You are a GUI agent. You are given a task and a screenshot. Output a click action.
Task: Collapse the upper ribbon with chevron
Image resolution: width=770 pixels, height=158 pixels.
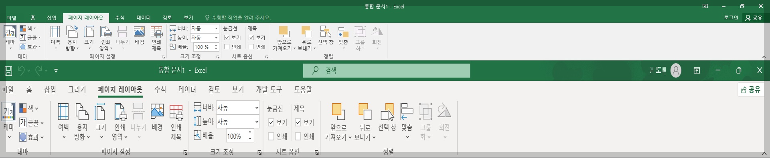click(764, 57)
